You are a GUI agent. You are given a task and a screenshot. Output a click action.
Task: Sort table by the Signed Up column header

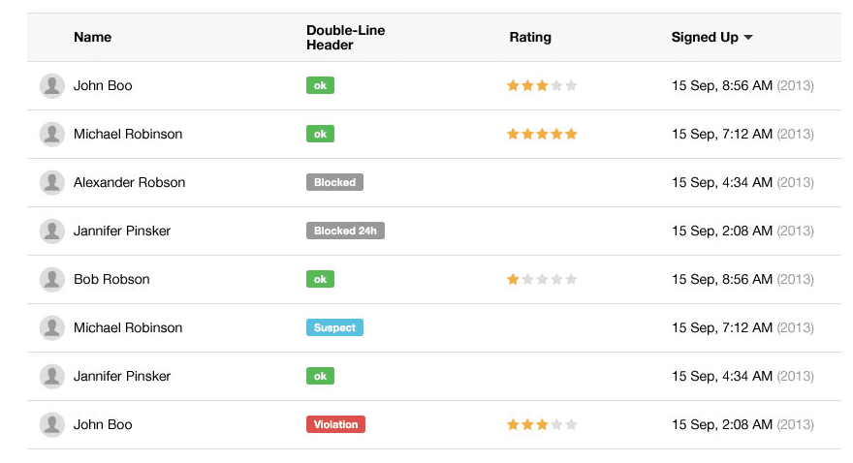click(x=705, y=38)
